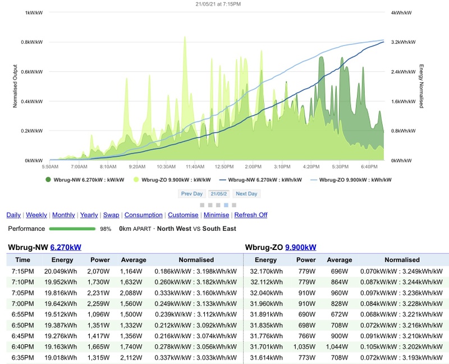The image size is (449, 364).
Task: Click the Refresh Off link
Action: point(251,215)
